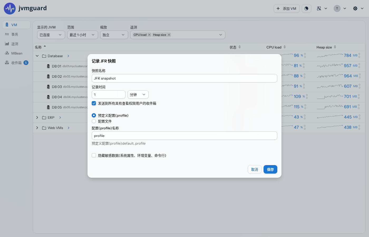The image size is (369, 237).
Task: Open the ERP group details arrow
Action: click(60, 117)
